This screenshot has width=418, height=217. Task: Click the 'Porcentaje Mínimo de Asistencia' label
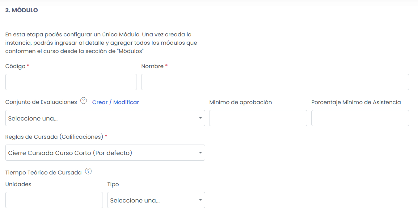[356, 102]
